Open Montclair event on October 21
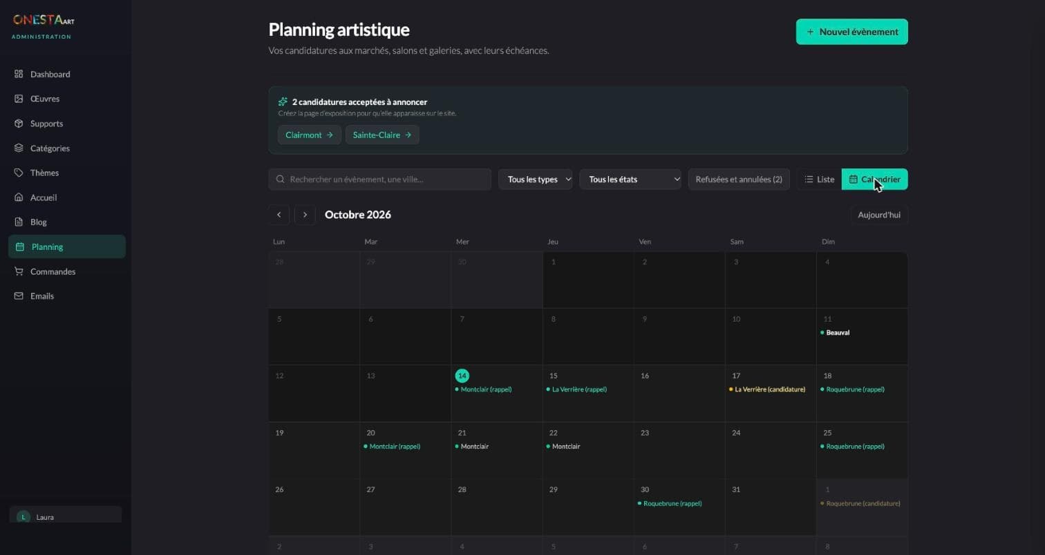 472,447
